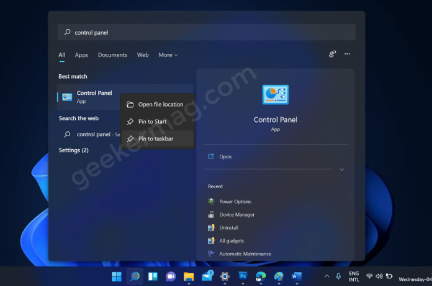Viewport: 432px width, 286px height.
Task: Launch Word from the taskbar
Action: (297, 276)
